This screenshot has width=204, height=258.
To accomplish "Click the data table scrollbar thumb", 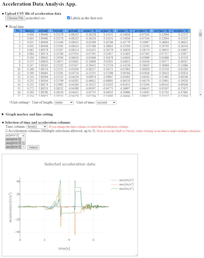I will click(200, 34).
